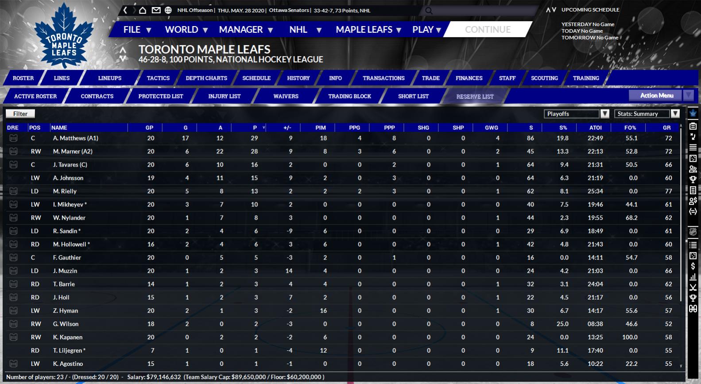The image size is (701, 384).
Task: Open the NHL dropdown menu
Action: click(x=305, y=30)
